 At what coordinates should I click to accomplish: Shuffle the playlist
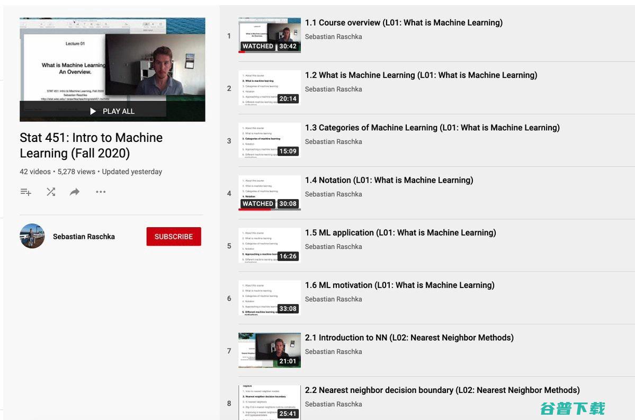coord(51,192)
